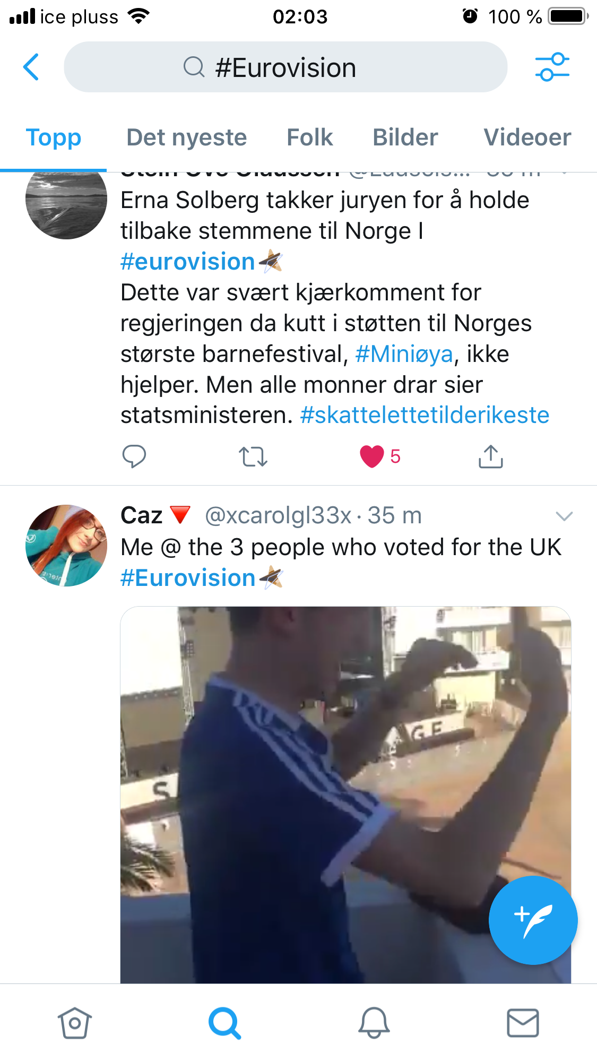Viewport: 597px width, 1062px height.
Task: Switch to the Folk tab
Action: tap(309, 137)
